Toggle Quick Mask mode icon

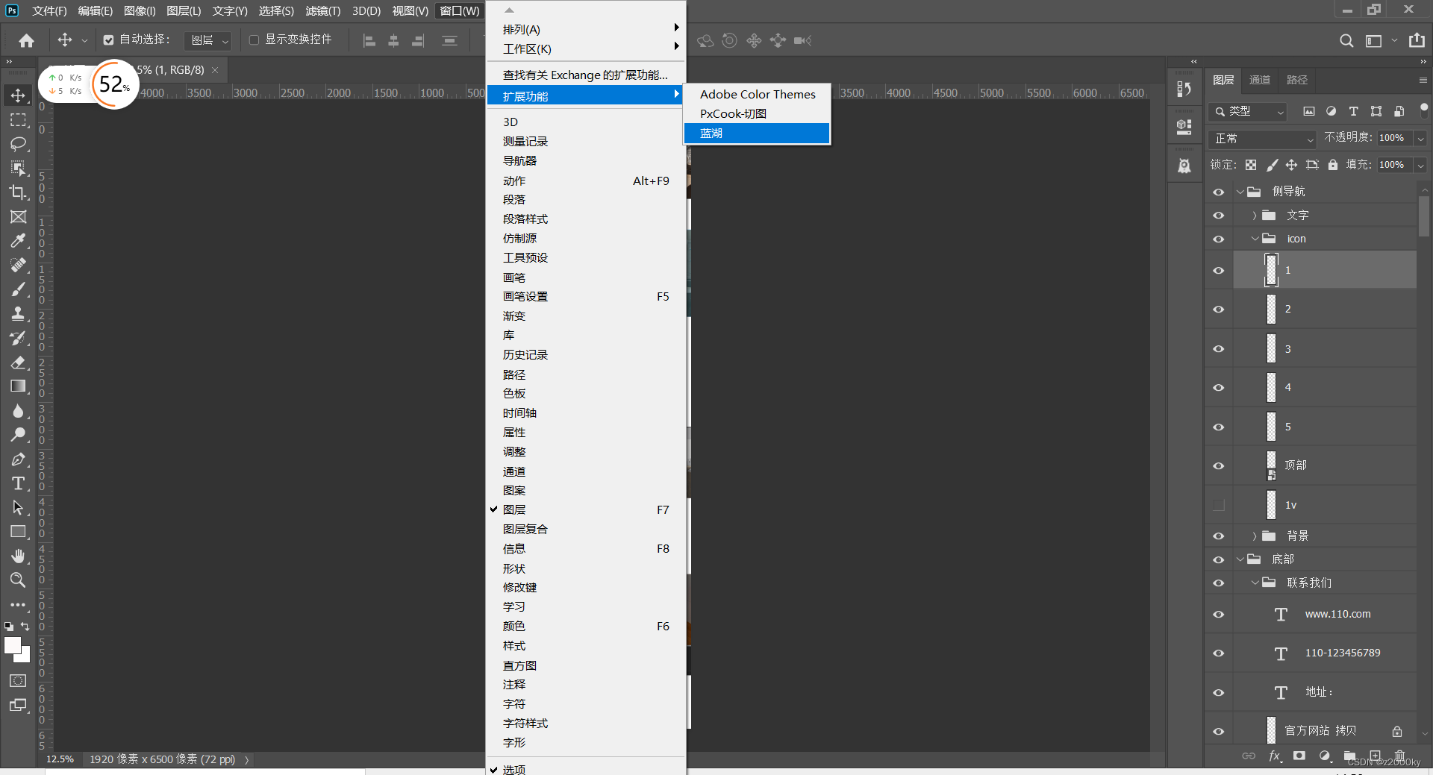tap(18, 680)
